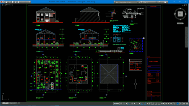The image size is (189, 106).
Task: Open the Customize Quick Access Toolbar dropdown
Action: tap(30, 2)
